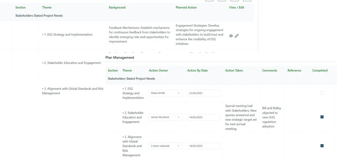Click the Completed column header

(320, 71)
